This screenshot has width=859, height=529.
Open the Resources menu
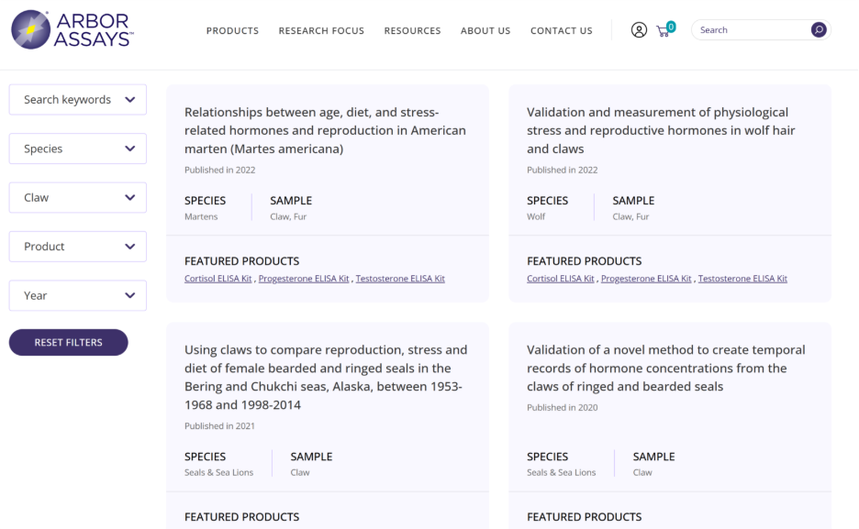pyautogui.click(x=412, y=31)
